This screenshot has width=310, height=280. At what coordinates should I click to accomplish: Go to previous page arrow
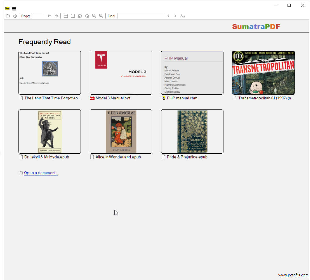click(49, 16)
